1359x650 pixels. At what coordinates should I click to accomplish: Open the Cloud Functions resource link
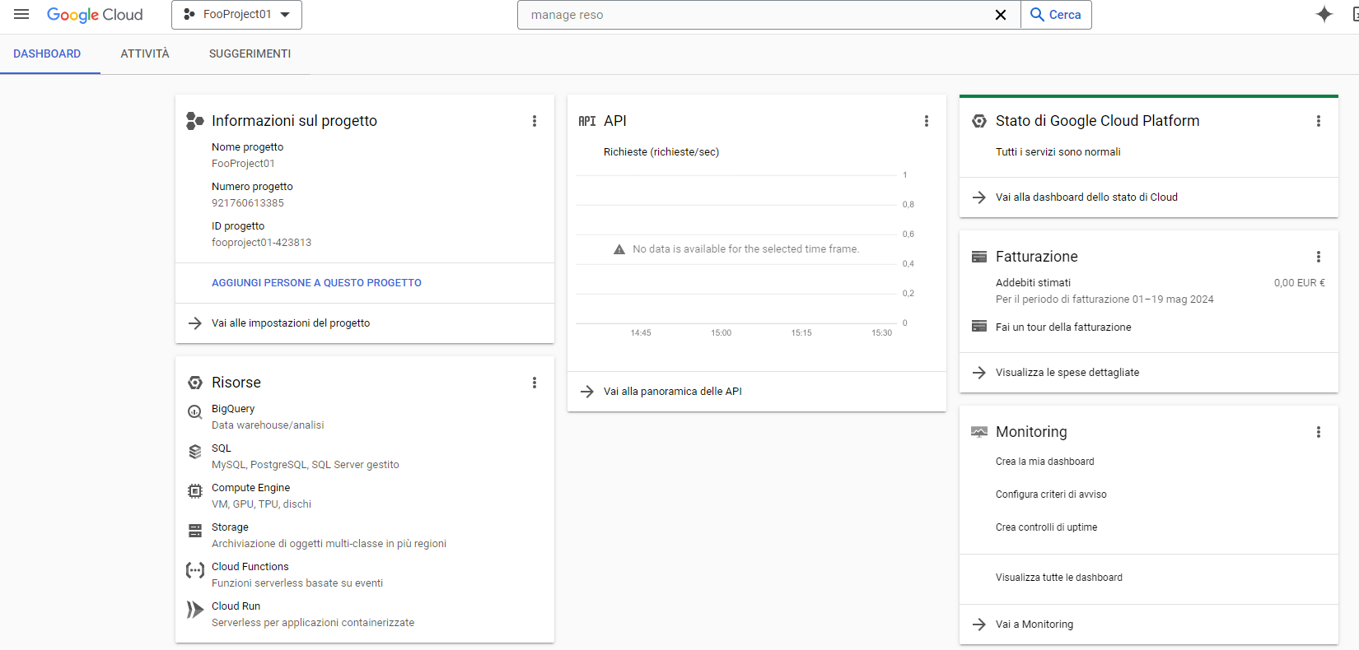250,567
